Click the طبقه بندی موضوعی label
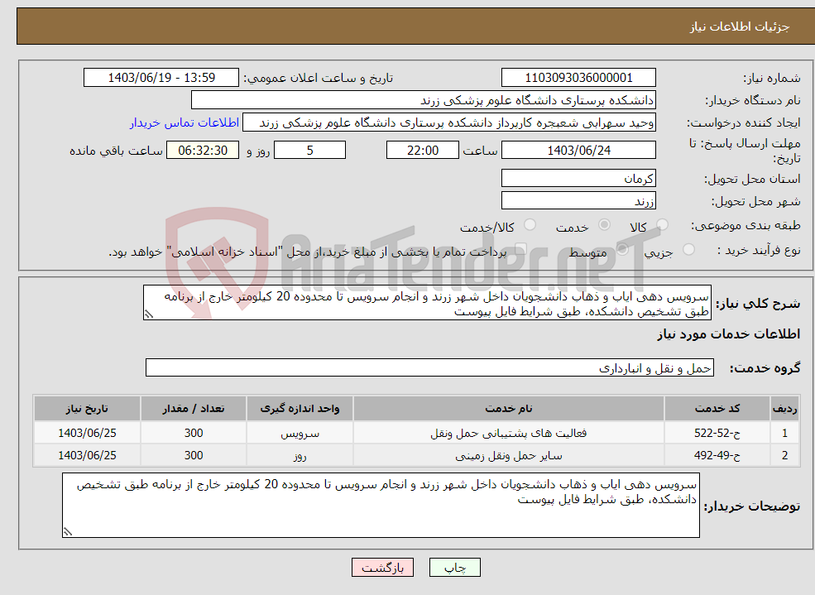This screenshot has width=815, height=595. [x=745, y=226]
